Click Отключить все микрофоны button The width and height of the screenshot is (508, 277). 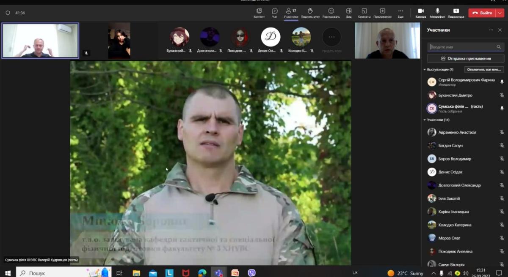(x=484, y=70)
